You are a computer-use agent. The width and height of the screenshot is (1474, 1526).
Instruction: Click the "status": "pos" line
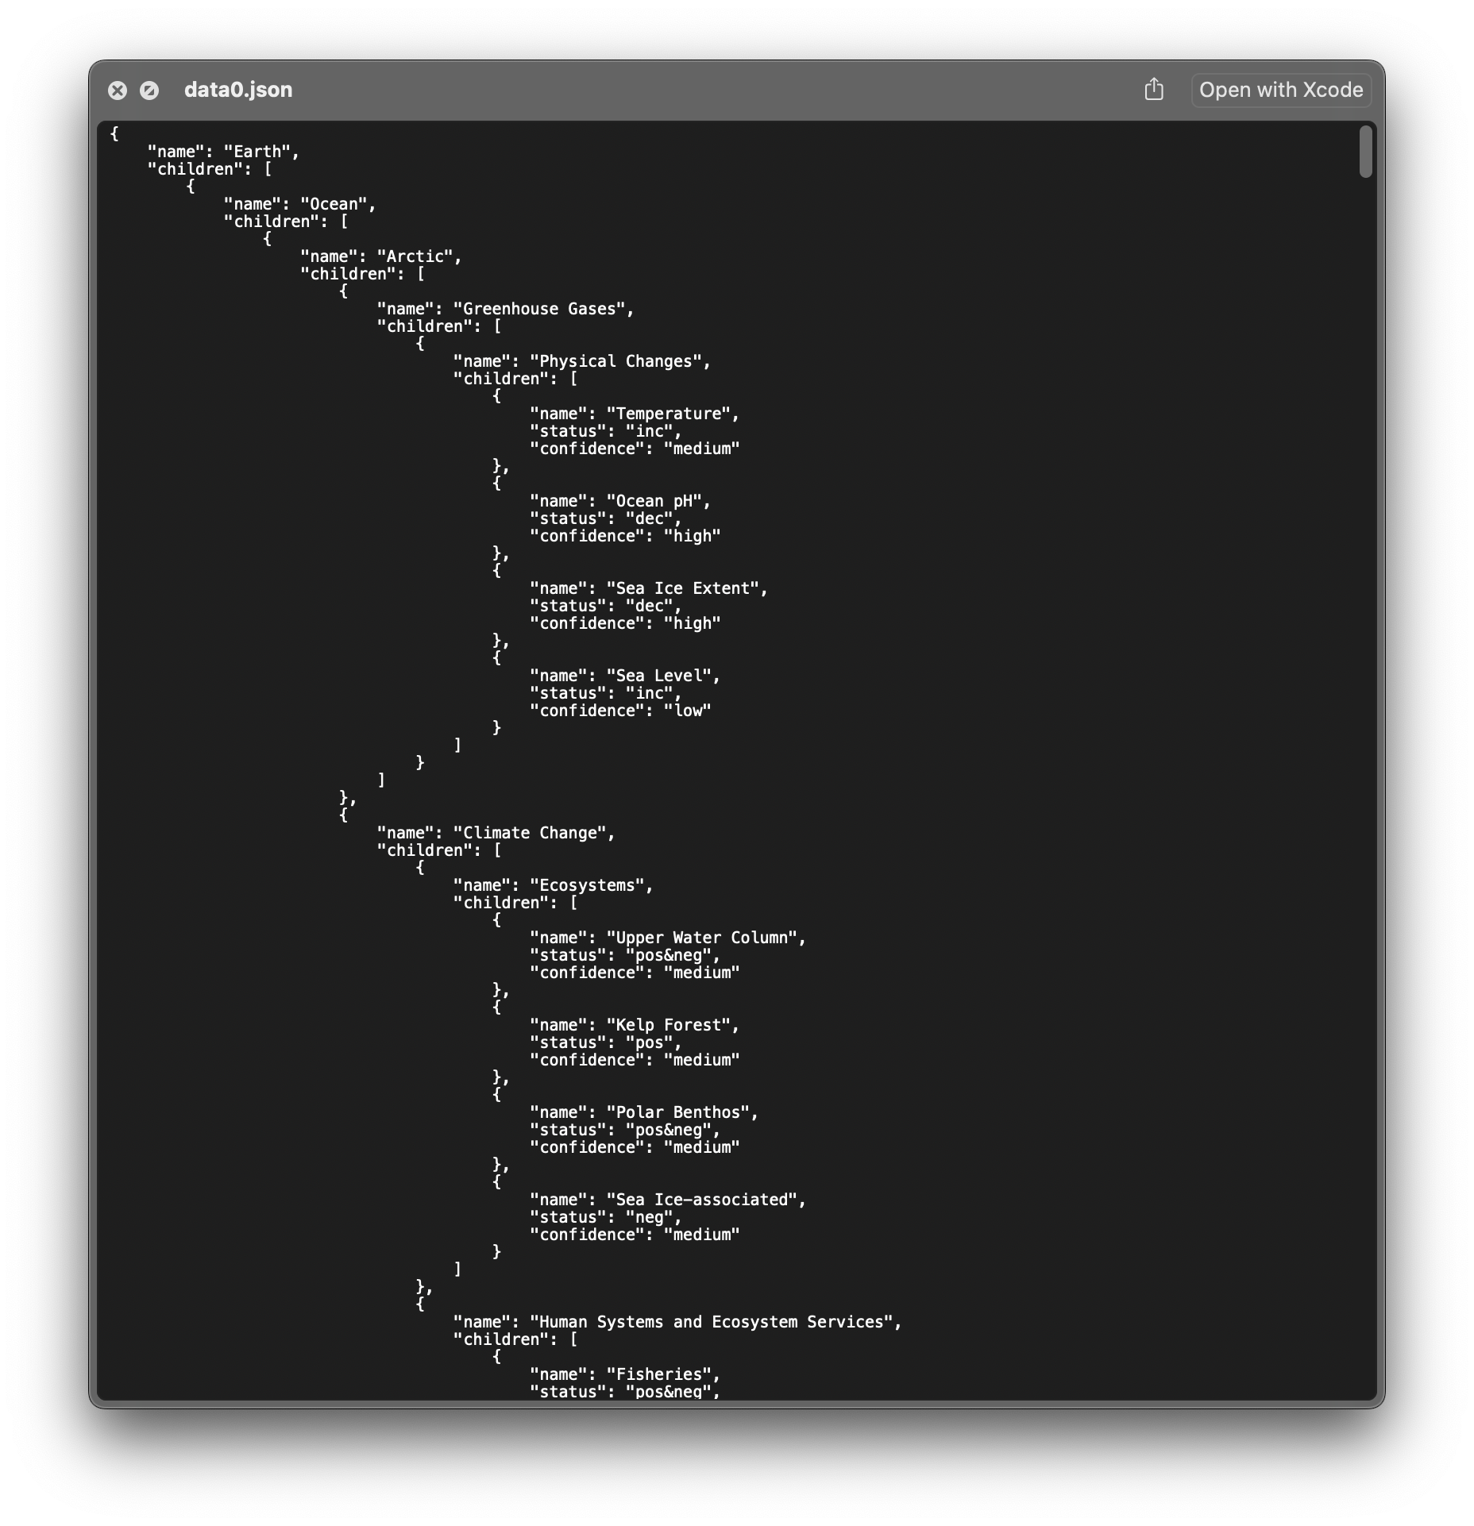605,1042
